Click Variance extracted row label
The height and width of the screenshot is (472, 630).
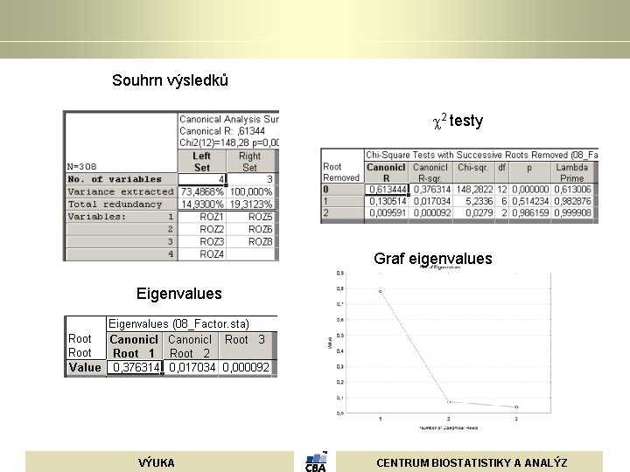coord(122,191)
